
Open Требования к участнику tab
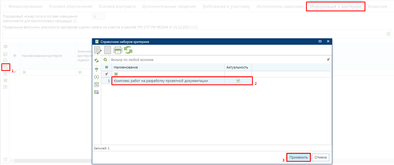[x=226, y=6]
